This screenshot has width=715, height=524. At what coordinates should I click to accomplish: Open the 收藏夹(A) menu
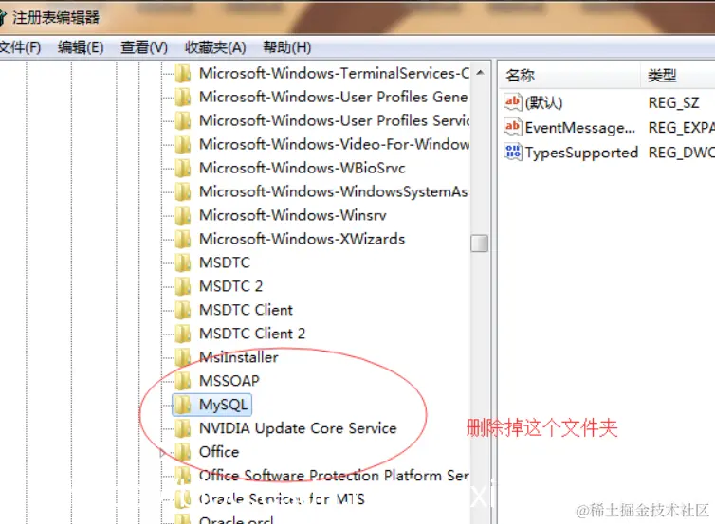[215, 47]
